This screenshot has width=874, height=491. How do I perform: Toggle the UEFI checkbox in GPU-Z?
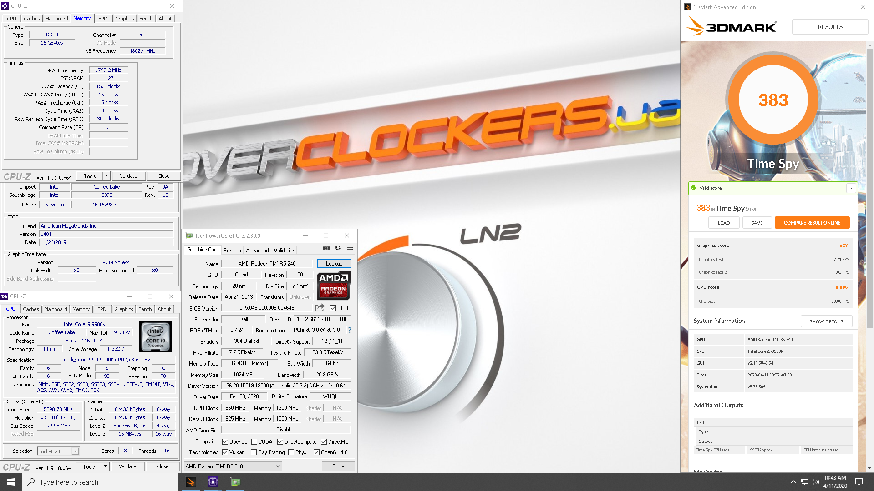(333, 308)
